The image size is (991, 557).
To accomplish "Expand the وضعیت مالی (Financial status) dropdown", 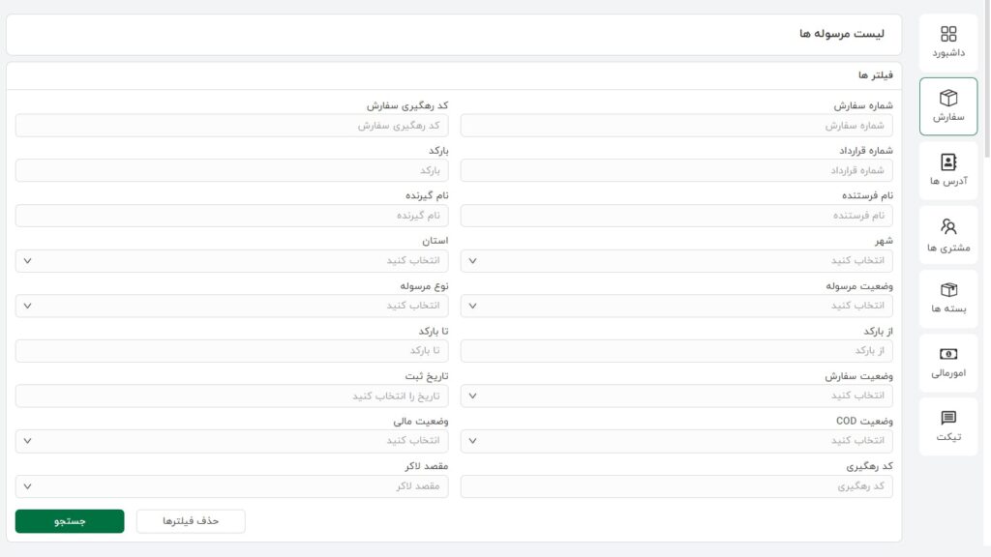I will click(x=232, y=441).
